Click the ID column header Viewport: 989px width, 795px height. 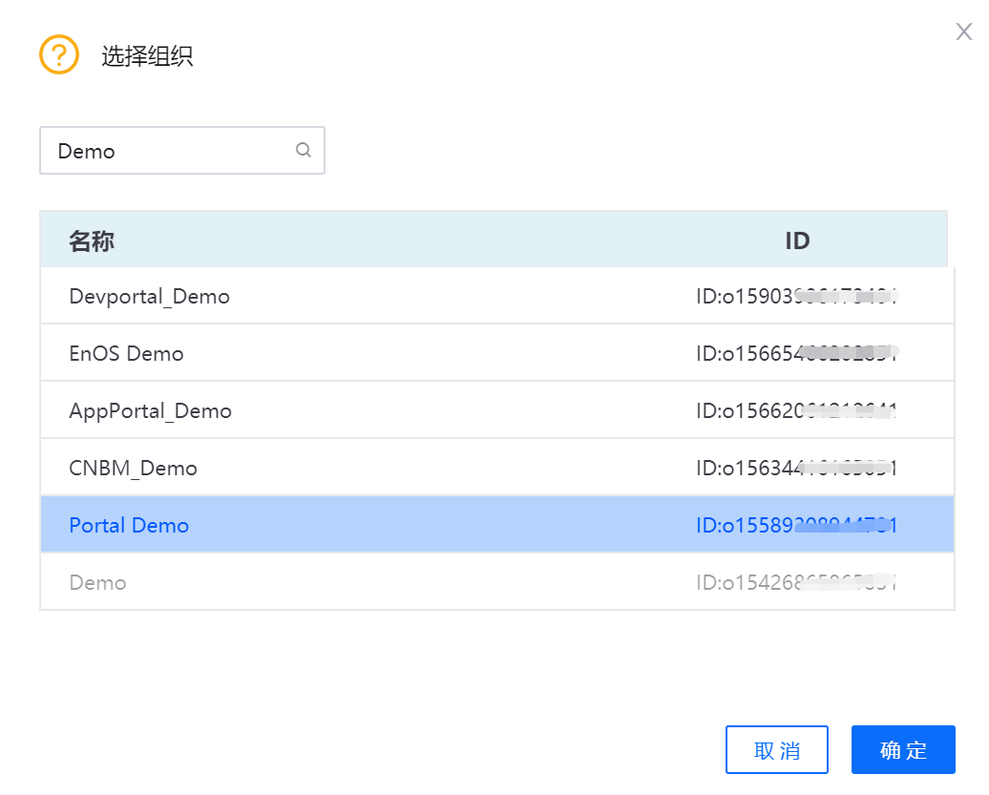(x=797, y=241)
